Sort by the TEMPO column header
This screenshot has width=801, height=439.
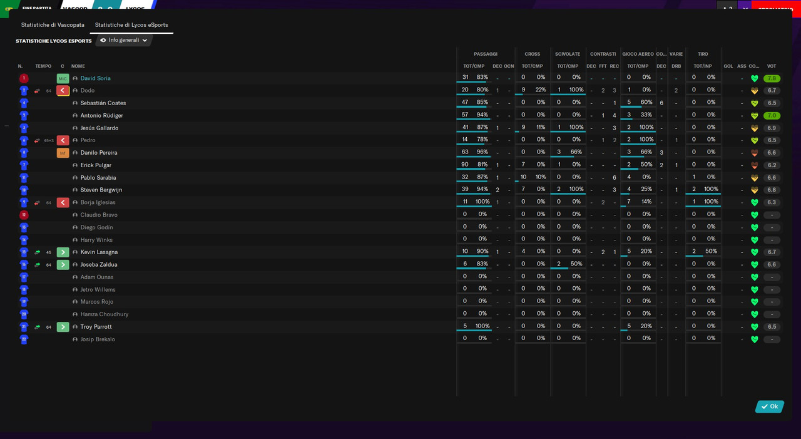pyautogui.click(x=43, y=66)
